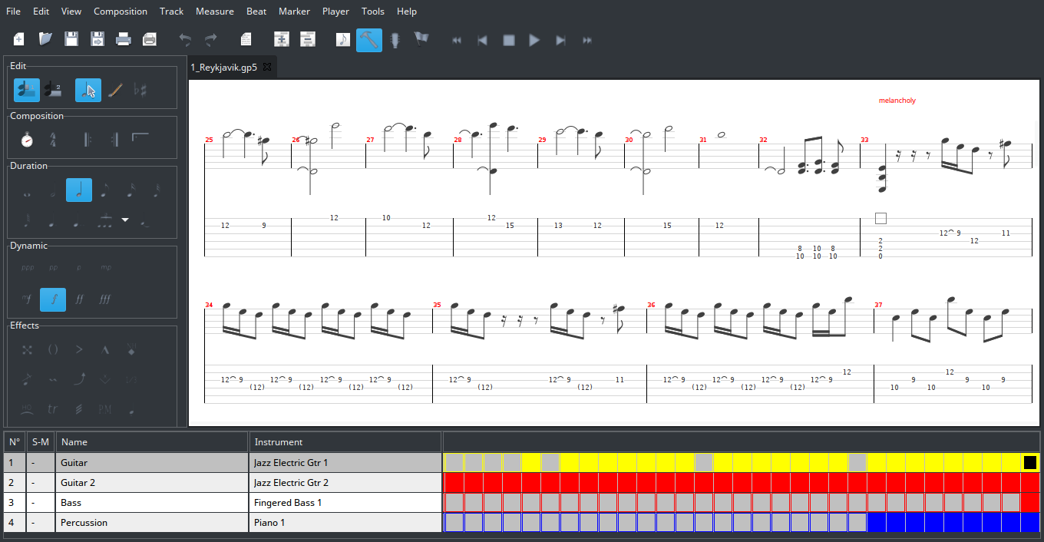Viewport: 1044px width, 542px height.
Task: Open the Tools menu
Action: click(372, 12)
